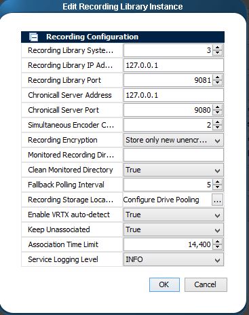Open Service Logging Level dropdown

click(x=174, y=259)
